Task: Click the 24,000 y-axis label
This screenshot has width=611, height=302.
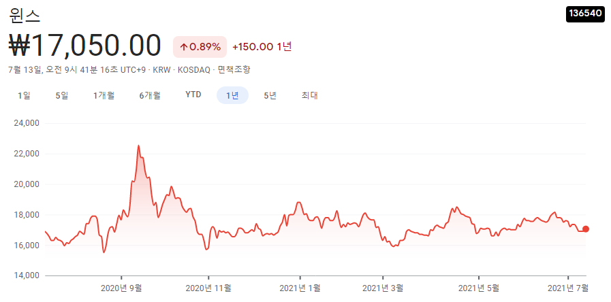Action: click(26, 123)
